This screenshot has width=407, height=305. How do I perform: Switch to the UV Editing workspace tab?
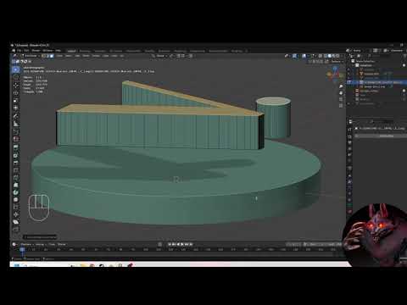click(115, 51)
